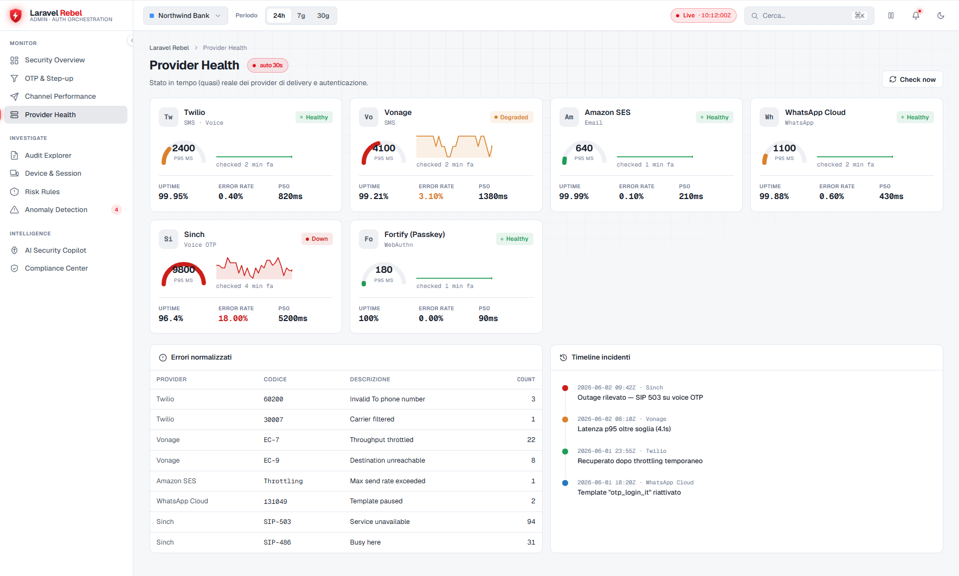Select the 30g period option
The width and height of the screenshot is (959, 576).
323,16
